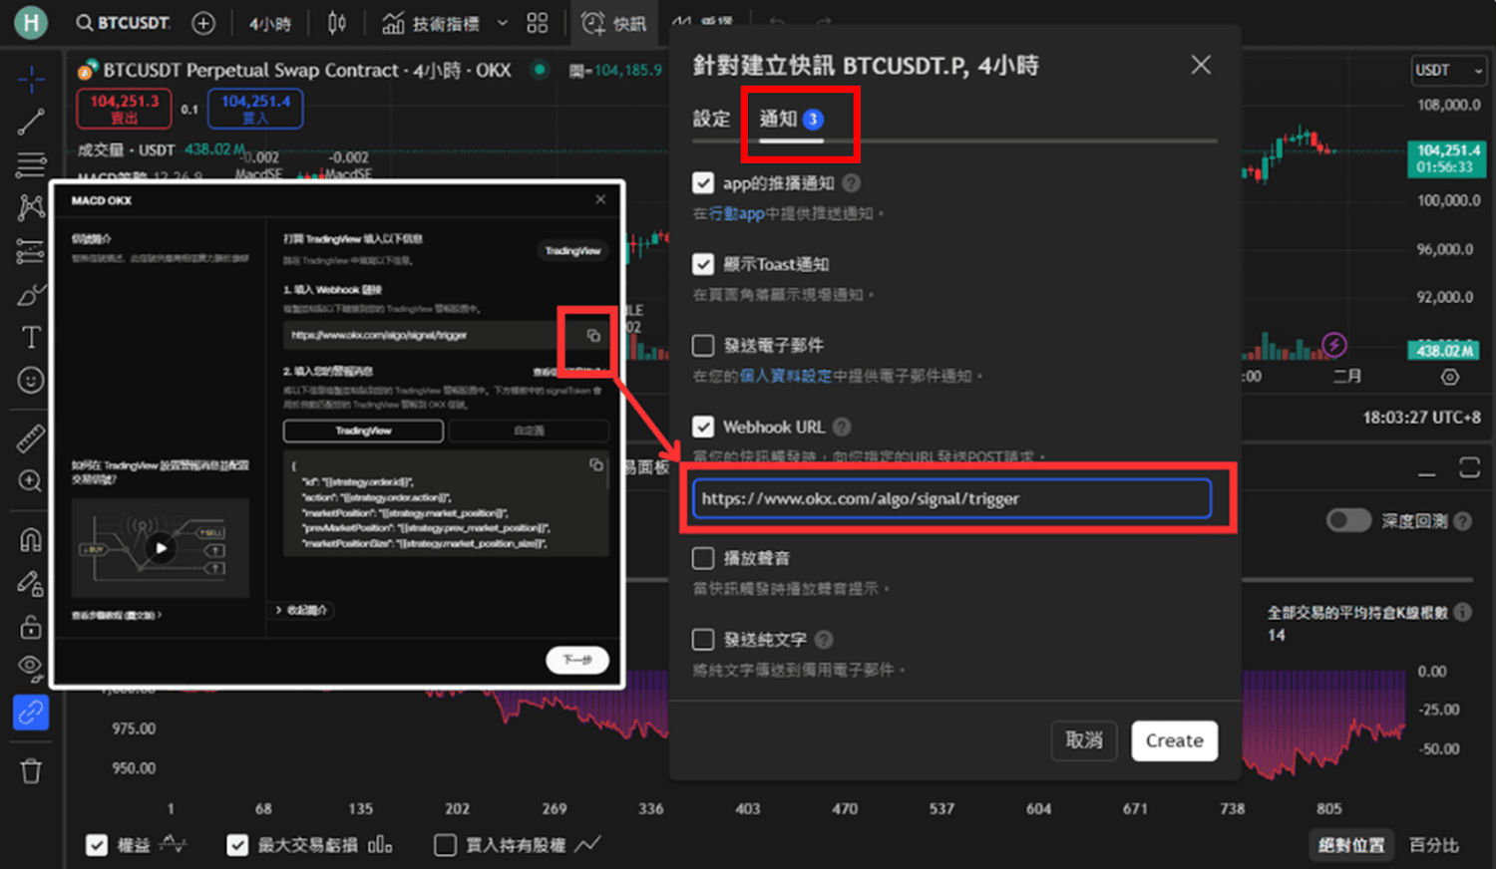Close the alert creation dialog

1201,65
